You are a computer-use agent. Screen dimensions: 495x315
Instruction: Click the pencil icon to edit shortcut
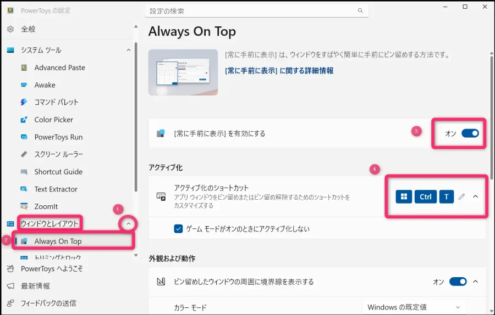tap(461, 196)
